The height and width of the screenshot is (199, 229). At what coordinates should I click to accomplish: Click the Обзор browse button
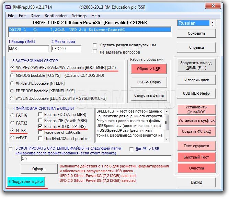(x=39, y=169)
